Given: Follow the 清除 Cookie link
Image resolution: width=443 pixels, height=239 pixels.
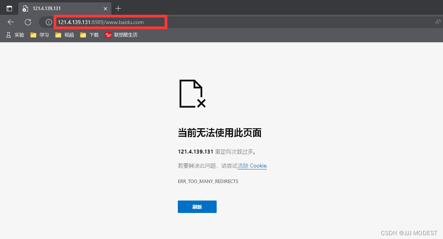Looking at the screenshot, I should [252, 166].
